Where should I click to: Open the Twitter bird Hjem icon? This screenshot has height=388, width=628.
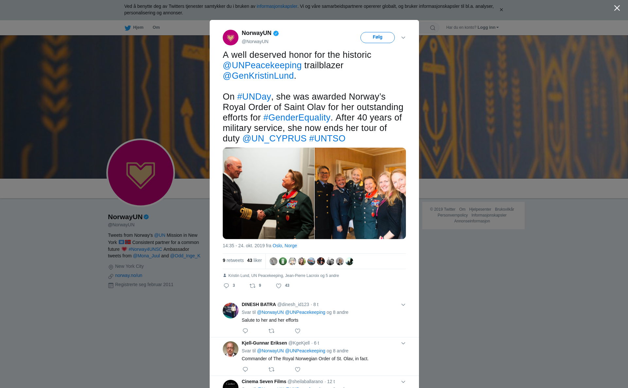[x=128, y=28]
